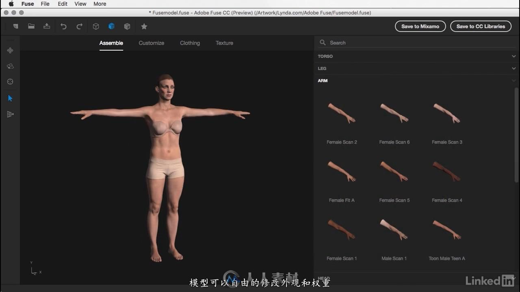This screenshot has width=520, height=292.
Task: Expand the TORSO section chevron
Action: tap(513, 56)
